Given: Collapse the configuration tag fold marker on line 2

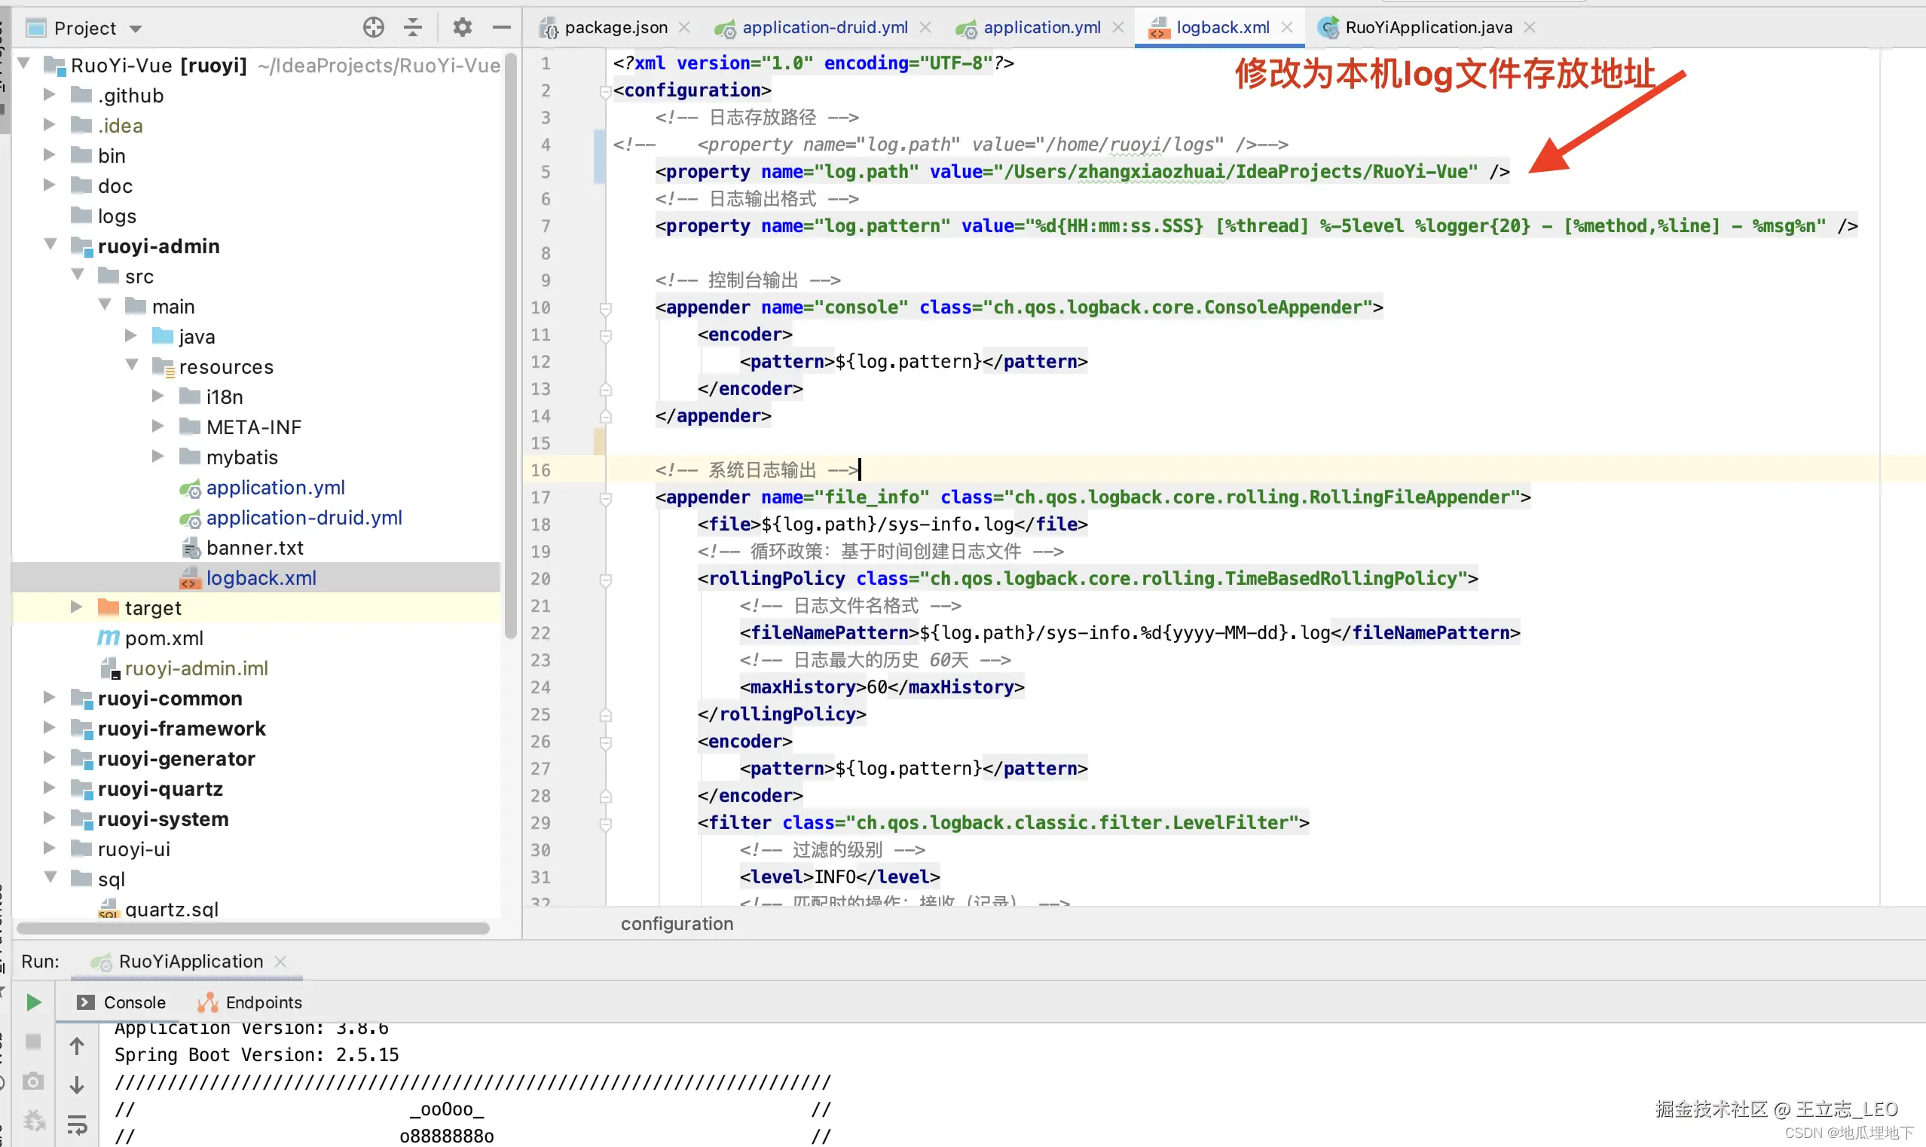Looking at the screenshot, I should coord(605,91).
